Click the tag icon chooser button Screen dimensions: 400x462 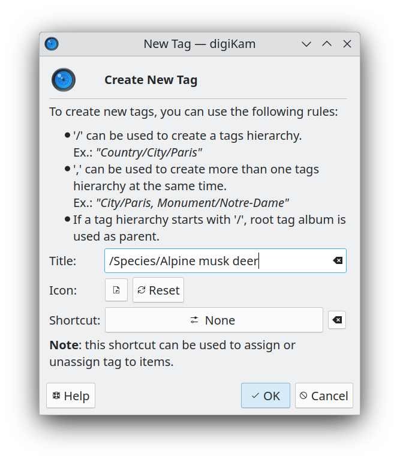click(116, 290)
